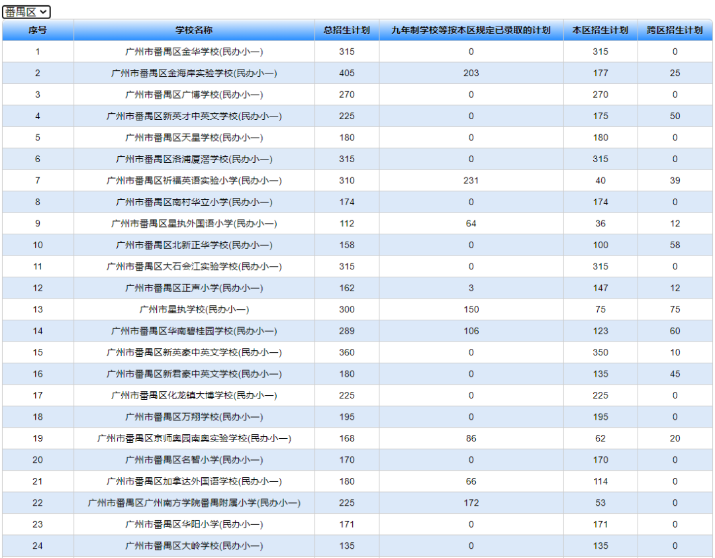The width and height of the screenshot is (715, 558).
Task: Select 广州市番禺区正声小学(民办小一)
Action: point(194,288)
